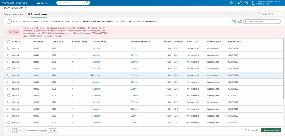The image size is (285, 137).
Task: Open the rocket what's new icon
Action: click(x=239, y=3)
